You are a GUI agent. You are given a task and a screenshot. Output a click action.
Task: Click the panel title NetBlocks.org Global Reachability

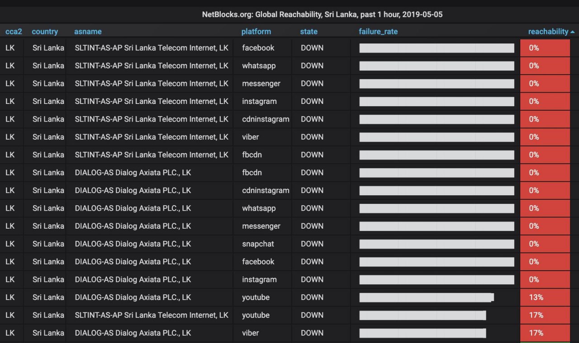point(322,14)
